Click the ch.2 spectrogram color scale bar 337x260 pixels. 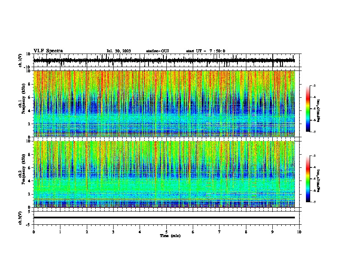[308, 179]
